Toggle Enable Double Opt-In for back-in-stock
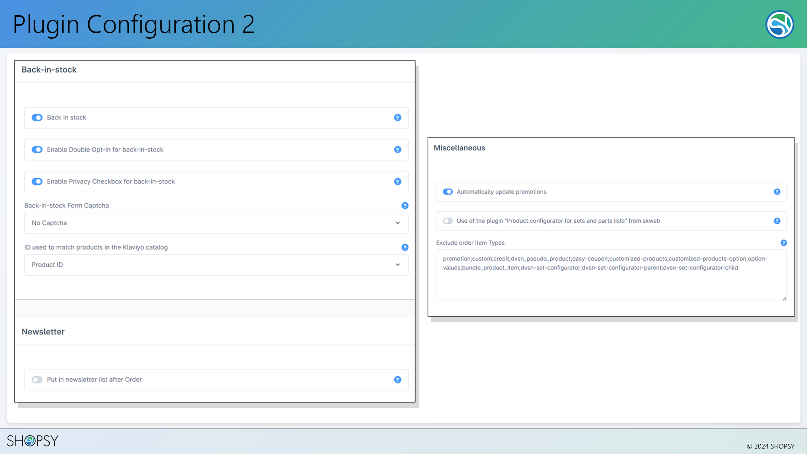This screenshot has width=807, height=454. (x=37, y=150)
